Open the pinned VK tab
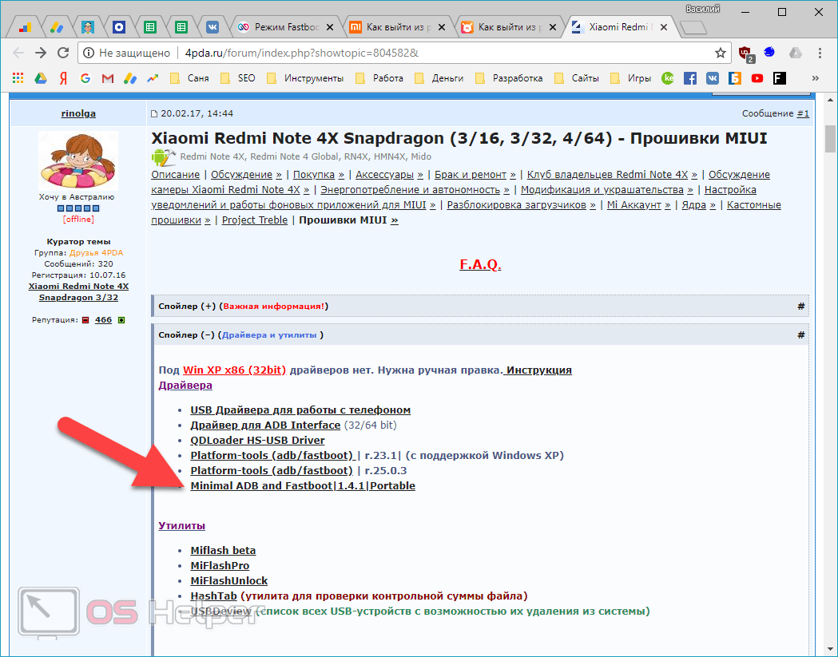 click(212, 26)
